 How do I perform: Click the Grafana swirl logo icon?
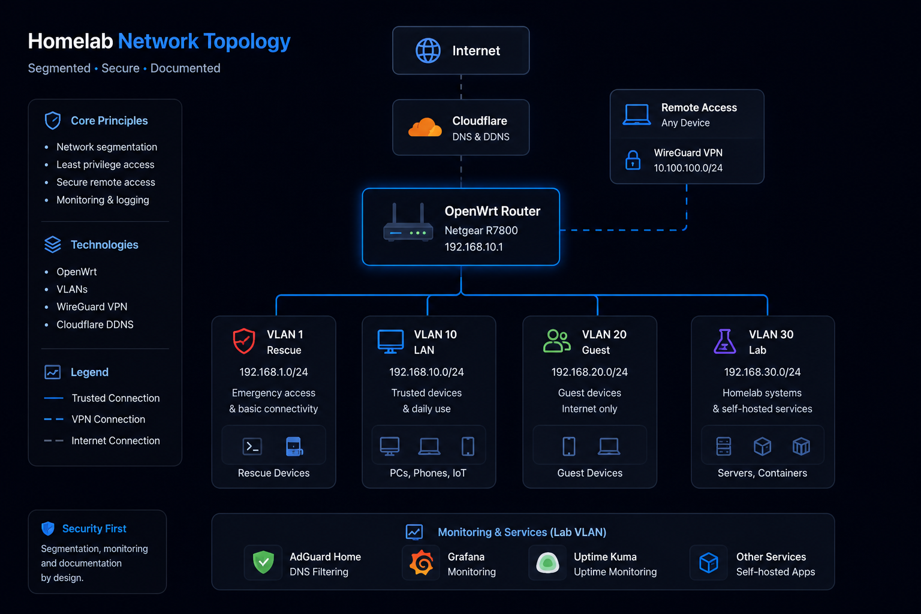click(x=422, y=562)
